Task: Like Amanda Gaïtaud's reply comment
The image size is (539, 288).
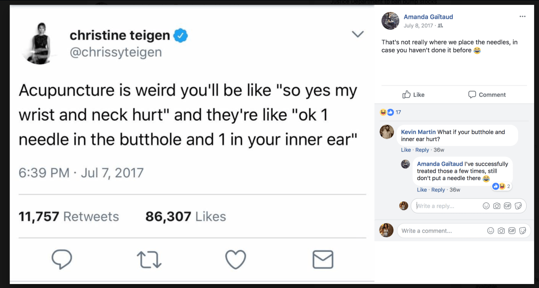Action: tap(422, 190)
